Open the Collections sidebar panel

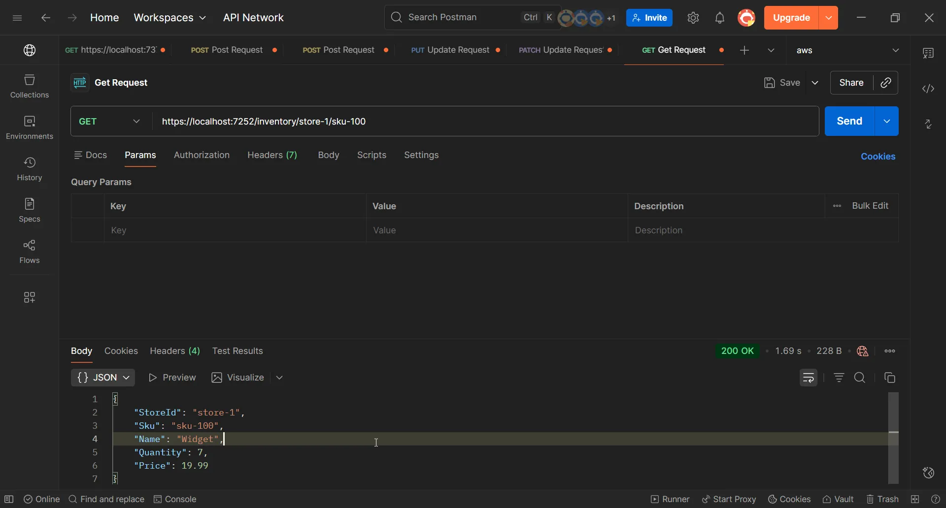(x=30, y=85)
